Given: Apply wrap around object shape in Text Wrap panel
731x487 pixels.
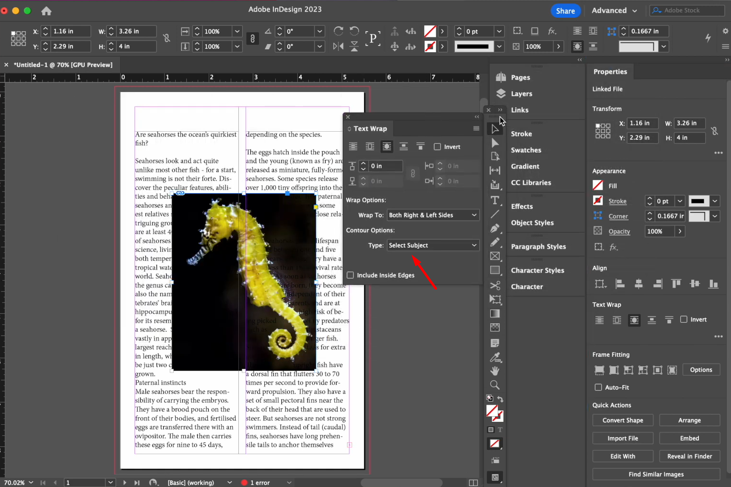Looking at the screenshot, I should click(x=386, y=147).
